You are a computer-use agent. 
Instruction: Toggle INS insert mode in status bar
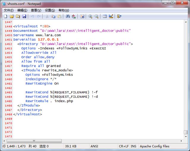pyautogui.click(x=134, y=146)
